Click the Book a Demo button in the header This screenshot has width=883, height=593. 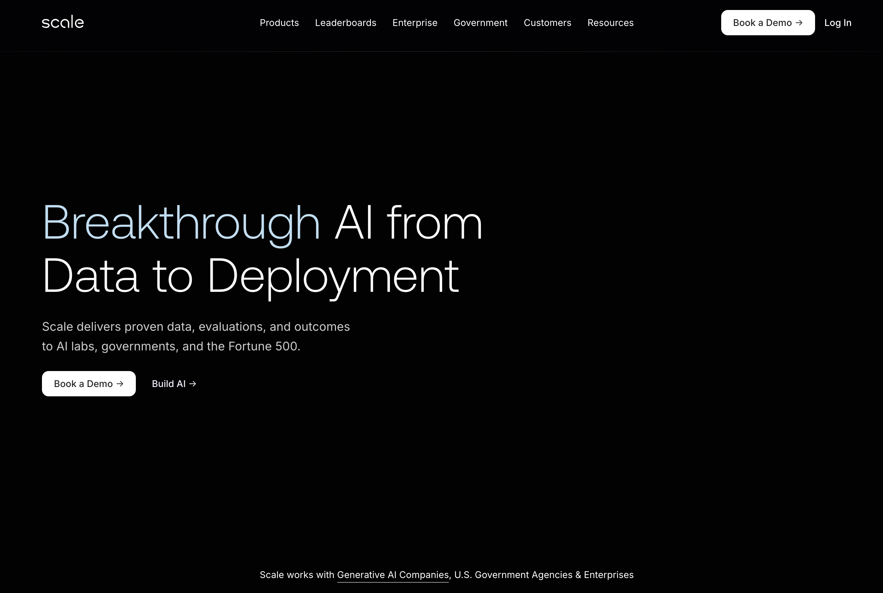tap(768, 23)
